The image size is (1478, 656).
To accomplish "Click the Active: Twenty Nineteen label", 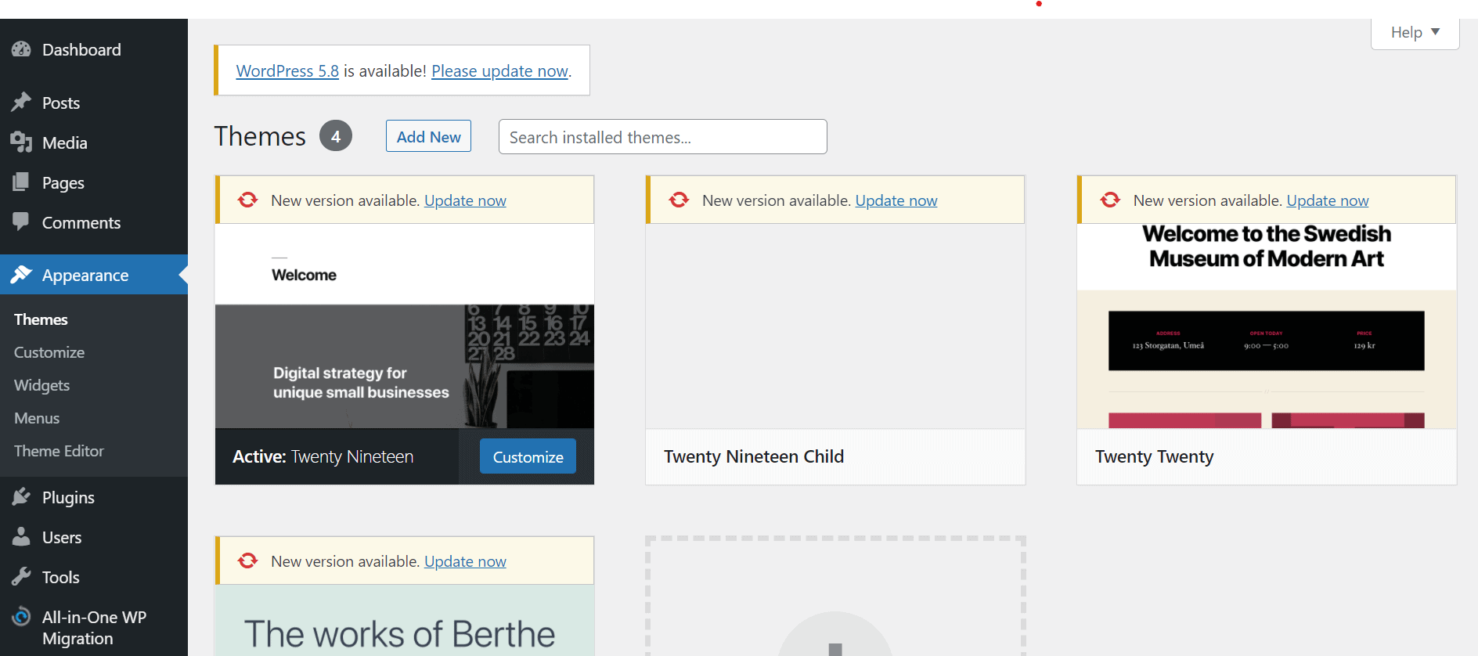I will tap(323, 456).
